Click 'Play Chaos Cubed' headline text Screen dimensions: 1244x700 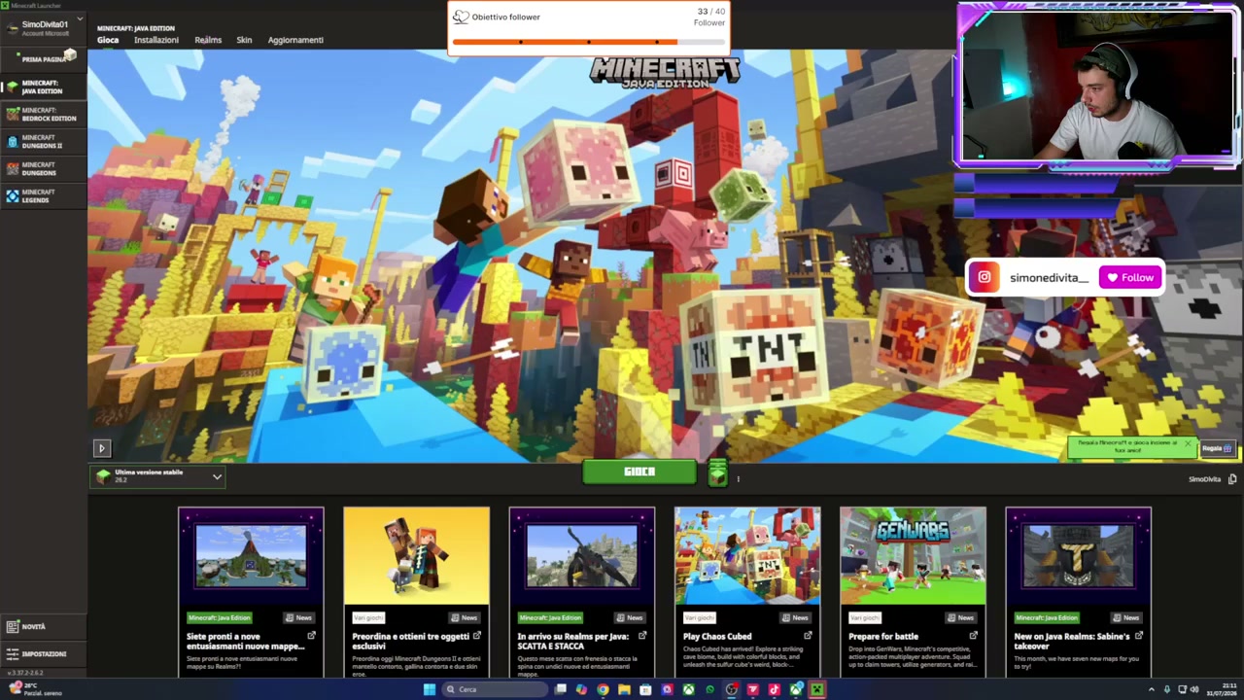tap(717, 637)
